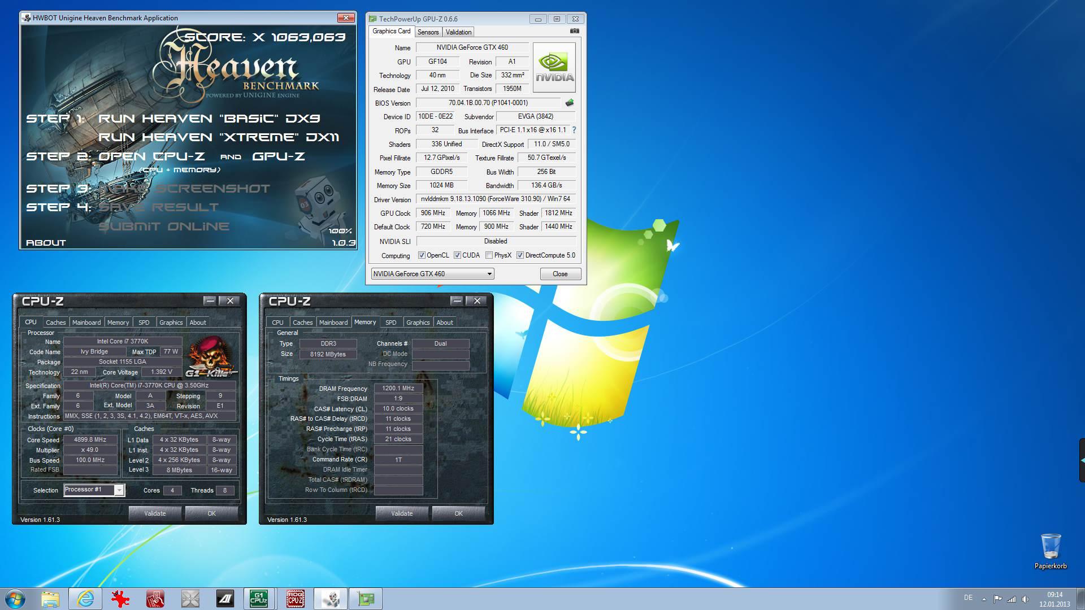
Task: Click Validate in the left CPU-Z window
Action: (155, 513)
